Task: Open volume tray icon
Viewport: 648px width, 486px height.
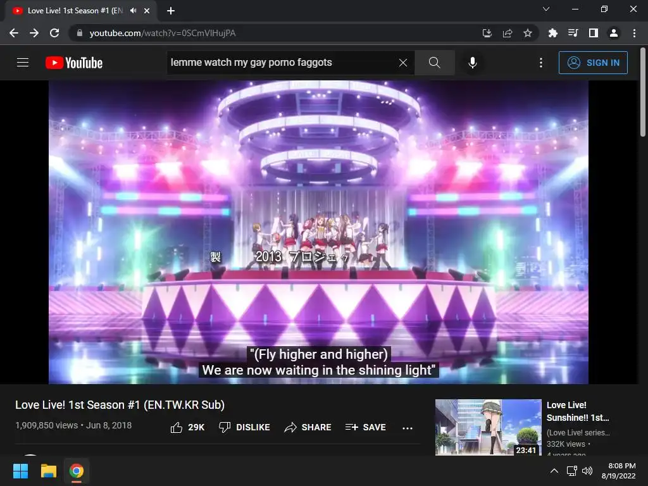Action: click(587, 471)
